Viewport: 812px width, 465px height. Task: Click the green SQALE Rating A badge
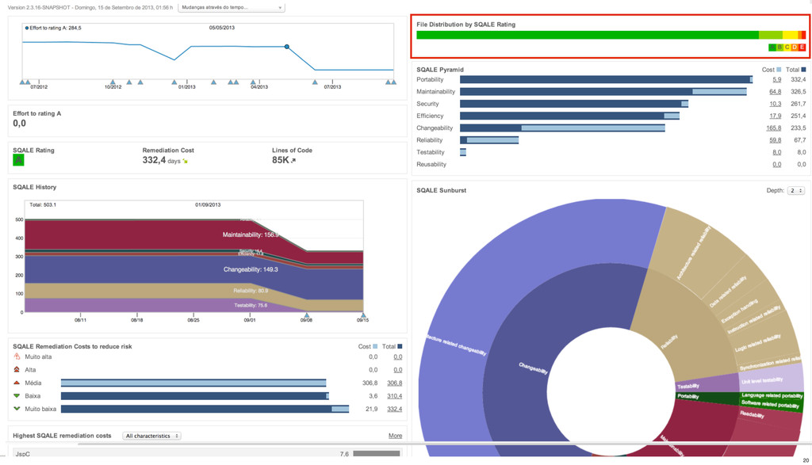pos(18,160)
